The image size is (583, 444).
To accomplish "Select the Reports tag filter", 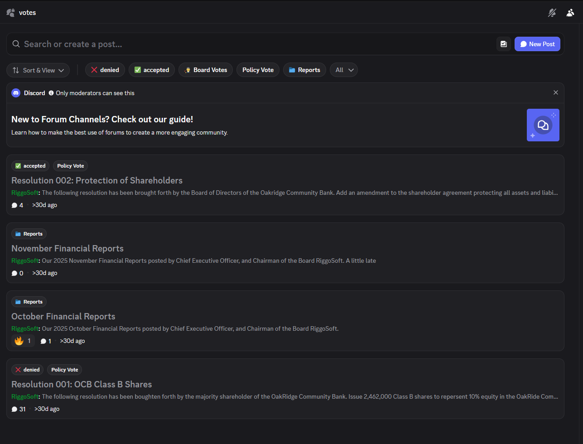I will coord(304,70).
